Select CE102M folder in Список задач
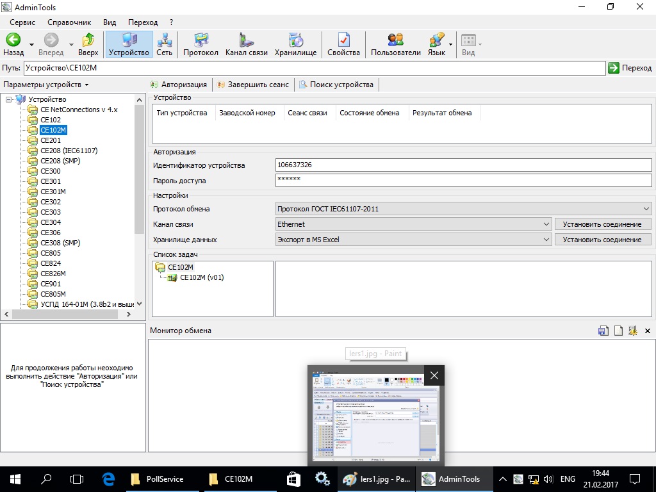This screenshot has width=656, height=492. (x=180, y=267)
